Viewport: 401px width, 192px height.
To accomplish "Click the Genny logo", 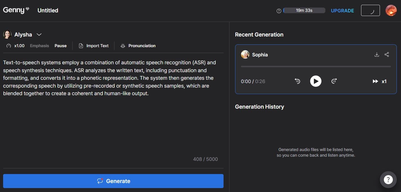I will click(16, 10).
